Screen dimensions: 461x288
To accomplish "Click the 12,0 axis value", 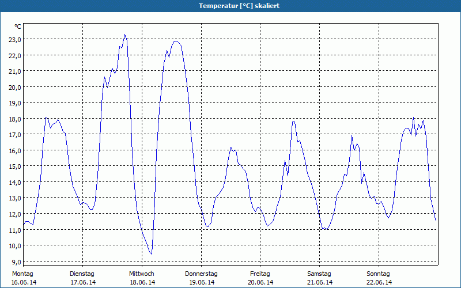I will click(15, 214).
